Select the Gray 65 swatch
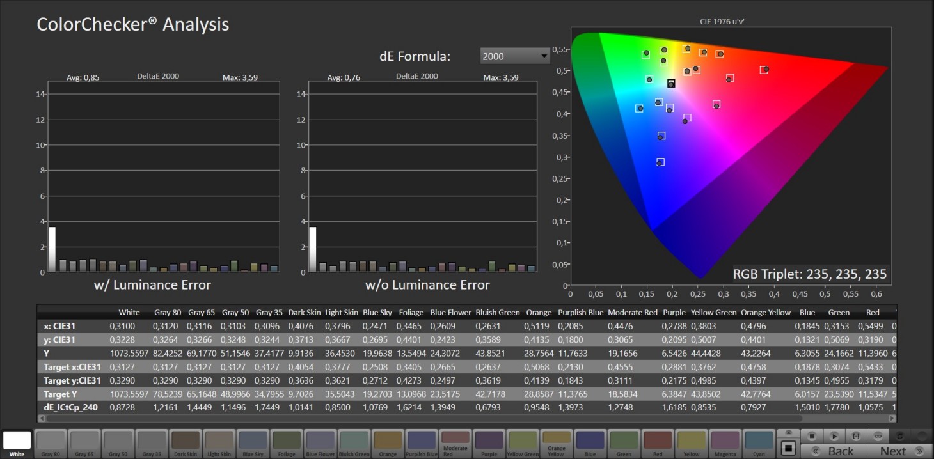This screenshot has height=459, width=934. click(84, 444)
